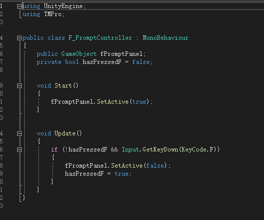Click the F_PromptController class name
264x220 pixels.
click(x=100, y=38)
